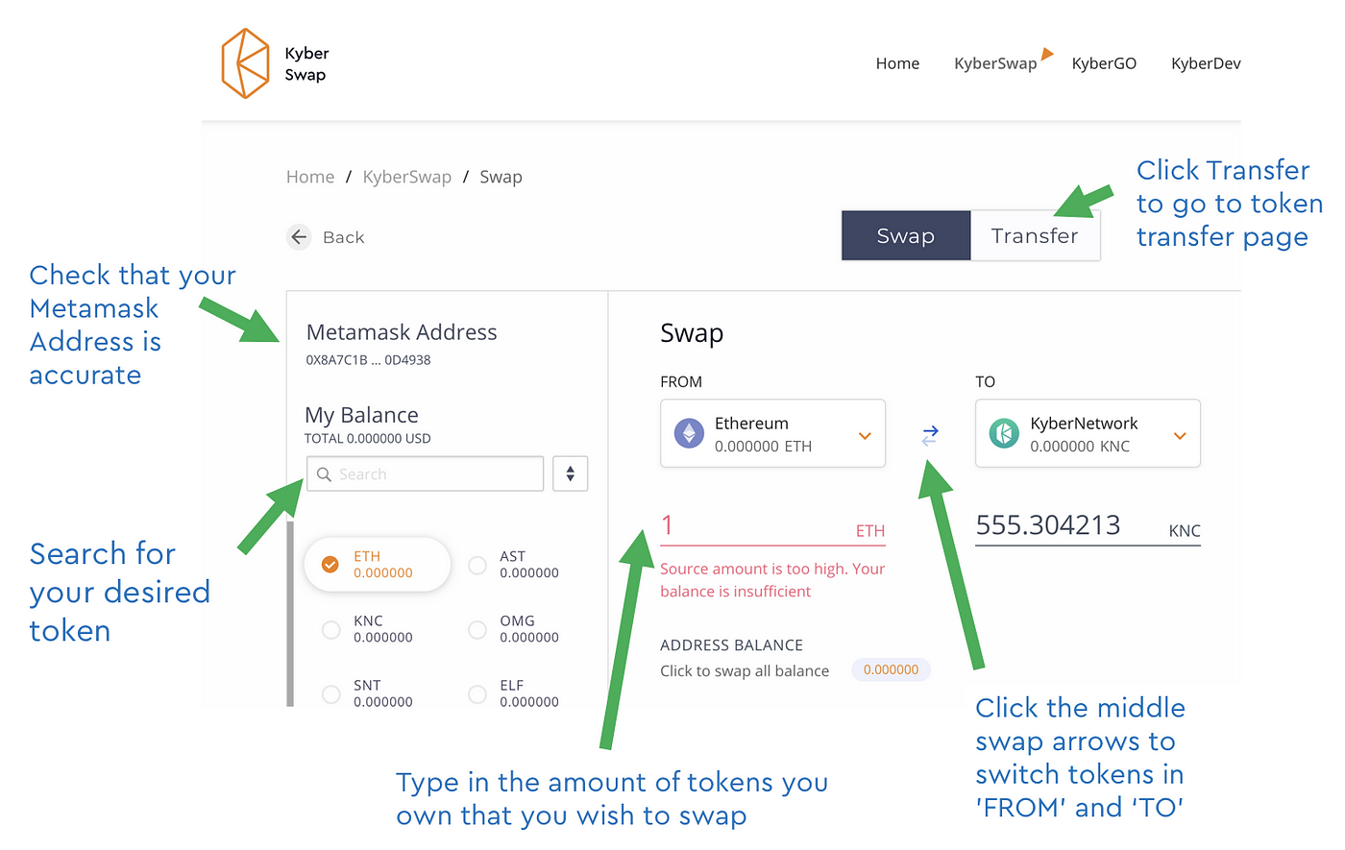
Task: Switch to the Swap tab
Action: [906, 235]
